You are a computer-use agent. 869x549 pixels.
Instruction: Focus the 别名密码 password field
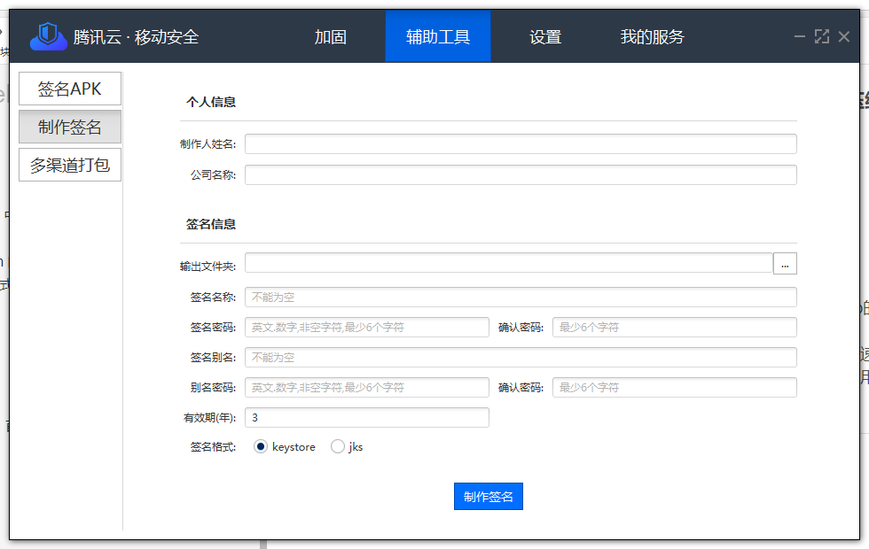click(367, 388)
